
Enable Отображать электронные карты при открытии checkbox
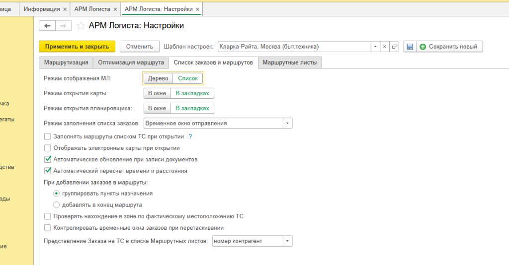click(48, 148)
